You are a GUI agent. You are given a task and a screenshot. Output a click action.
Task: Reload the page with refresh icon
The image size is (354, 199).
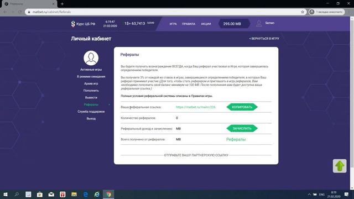[x=20, y=12]
